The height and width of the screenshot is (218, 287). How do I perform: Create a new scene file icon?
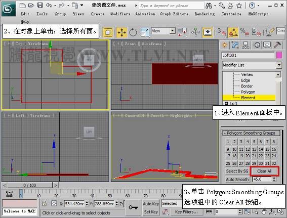22,5
